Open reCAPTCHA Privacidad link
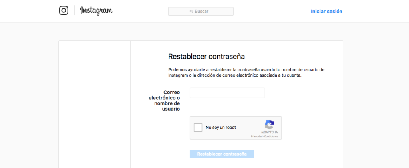The height and width of the screenshot is (168, 409). pyautogui.click(x=257, y=136)
